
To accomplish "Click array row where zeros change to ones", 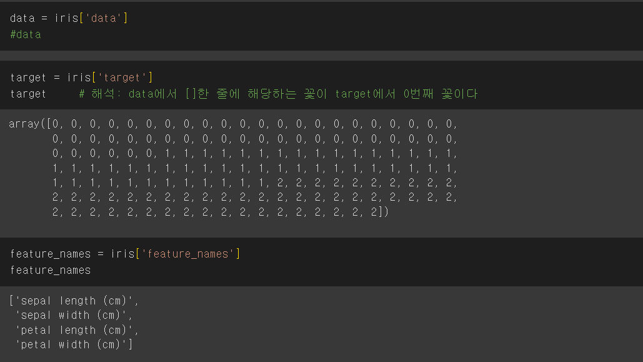I will [255, 154].
